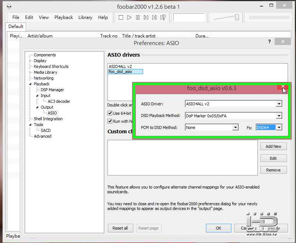The image size is (296, 243).
Task: Click the Remove mapping button
Action: pos(273,170)
